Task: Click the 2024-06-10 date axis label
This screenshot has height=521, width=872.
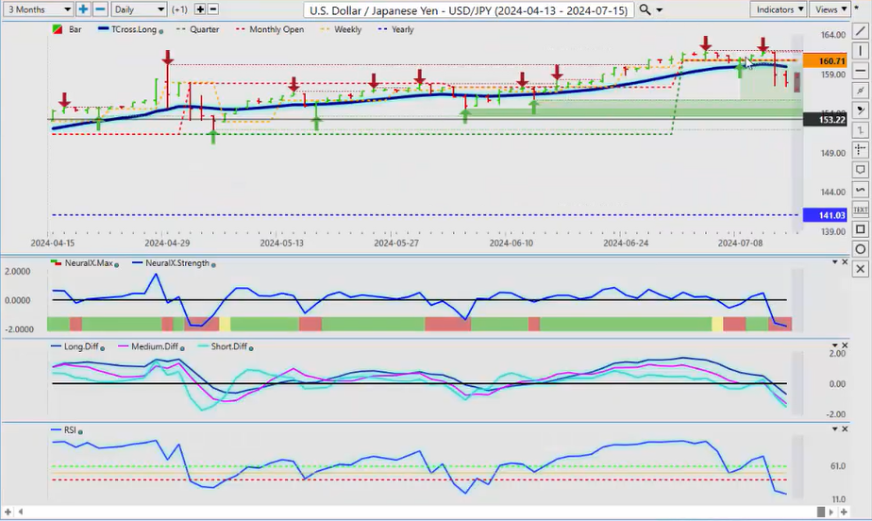Action: 511,243
